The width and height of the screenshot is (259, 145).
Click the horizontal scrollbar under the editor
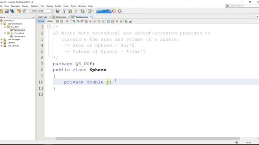(148, 139)
